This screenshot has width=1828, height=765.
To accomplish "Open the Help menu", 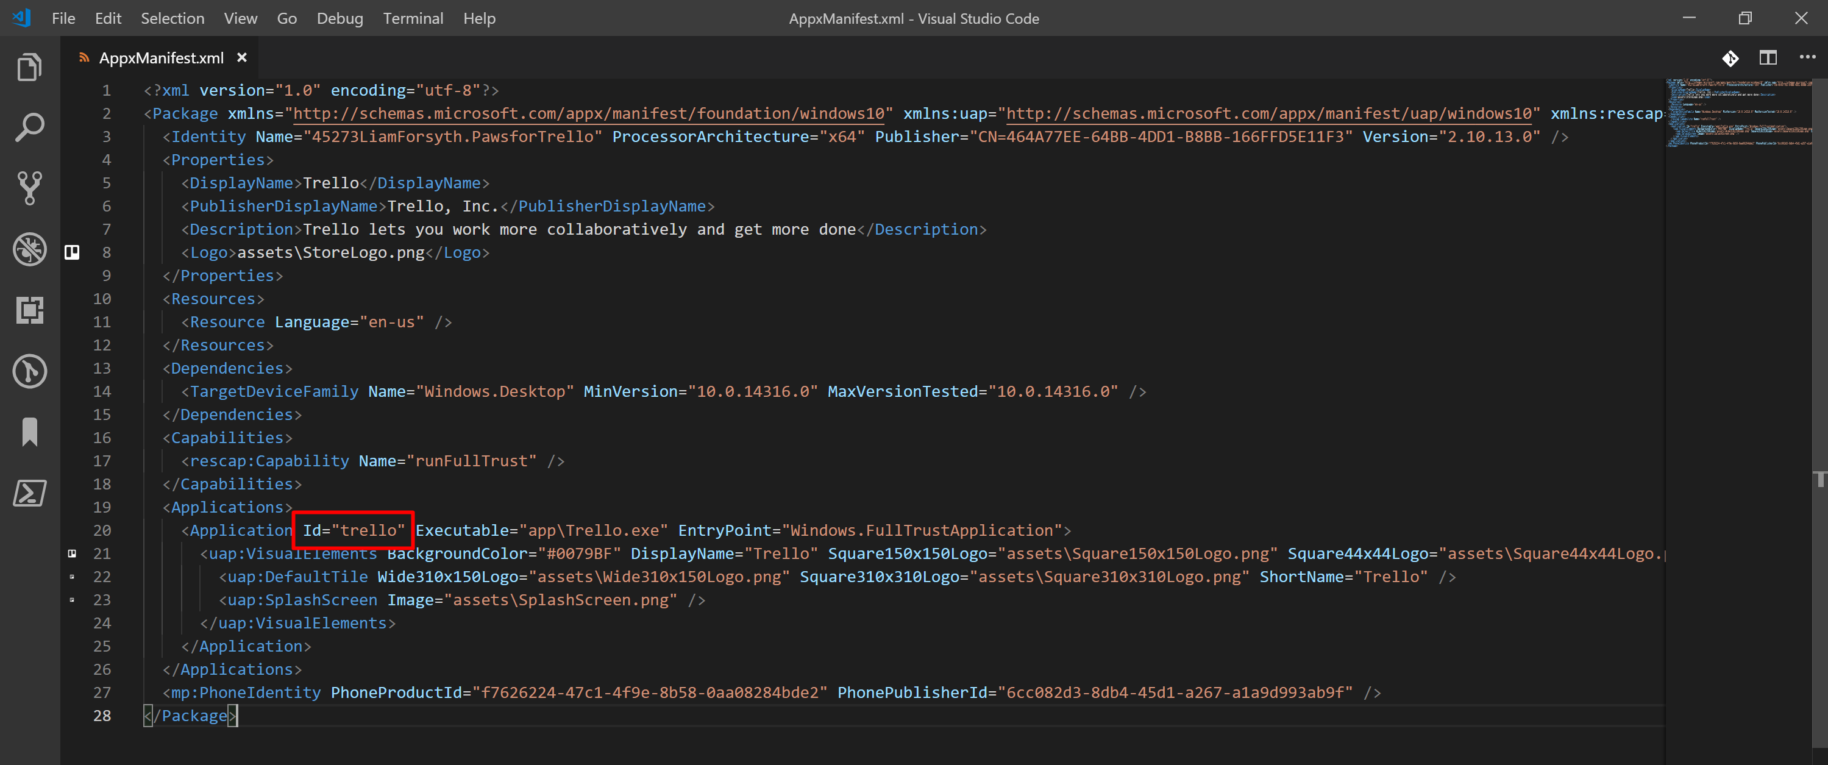I will click(x=479, y=18).
